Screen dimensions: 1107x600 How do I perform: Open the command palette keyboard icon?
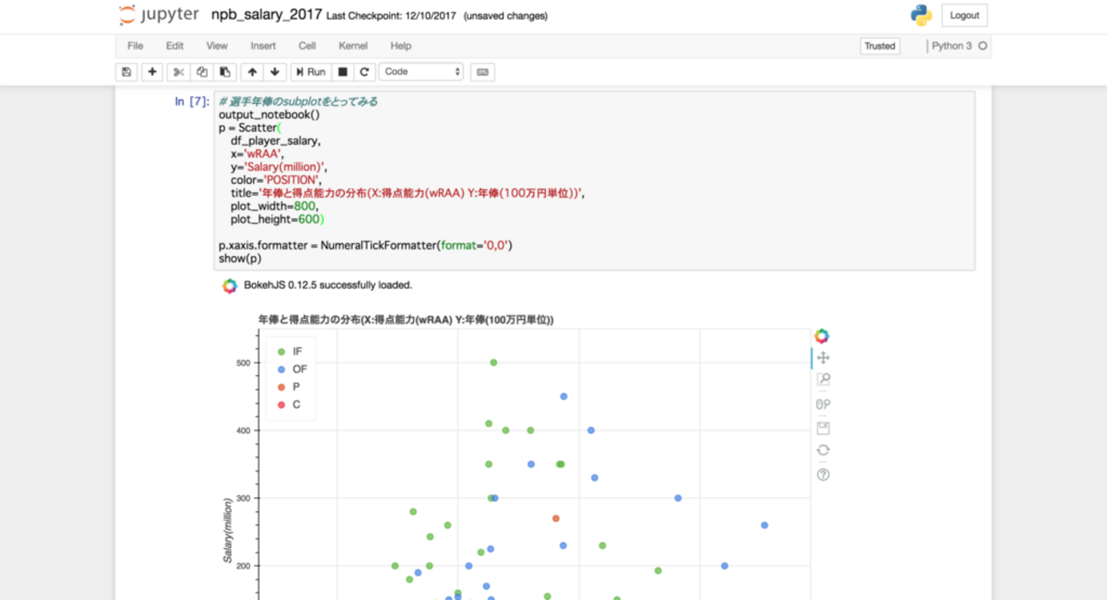click(483, 71)
